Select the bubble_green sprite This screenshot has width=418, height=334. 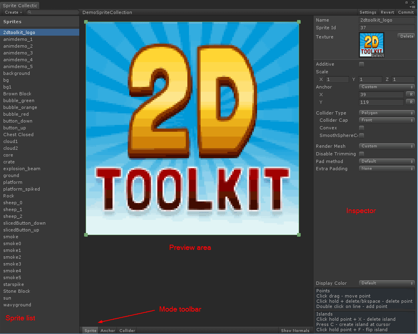coord(40,101)
